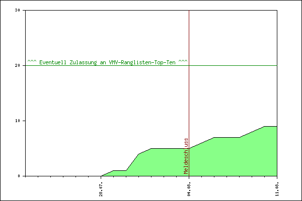The height and width of the screenshot is (201, 302).
Task: Click the x-axis date label 04.08.
Action: point(189,189)
